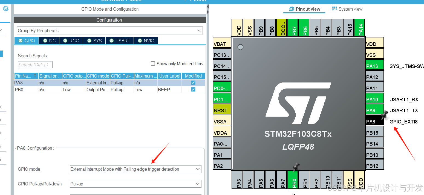This screenshot has width=424, height=195.
Task: Open the GPIO Pull-up/Pull-down dropdown
Action: coord(135,184)
